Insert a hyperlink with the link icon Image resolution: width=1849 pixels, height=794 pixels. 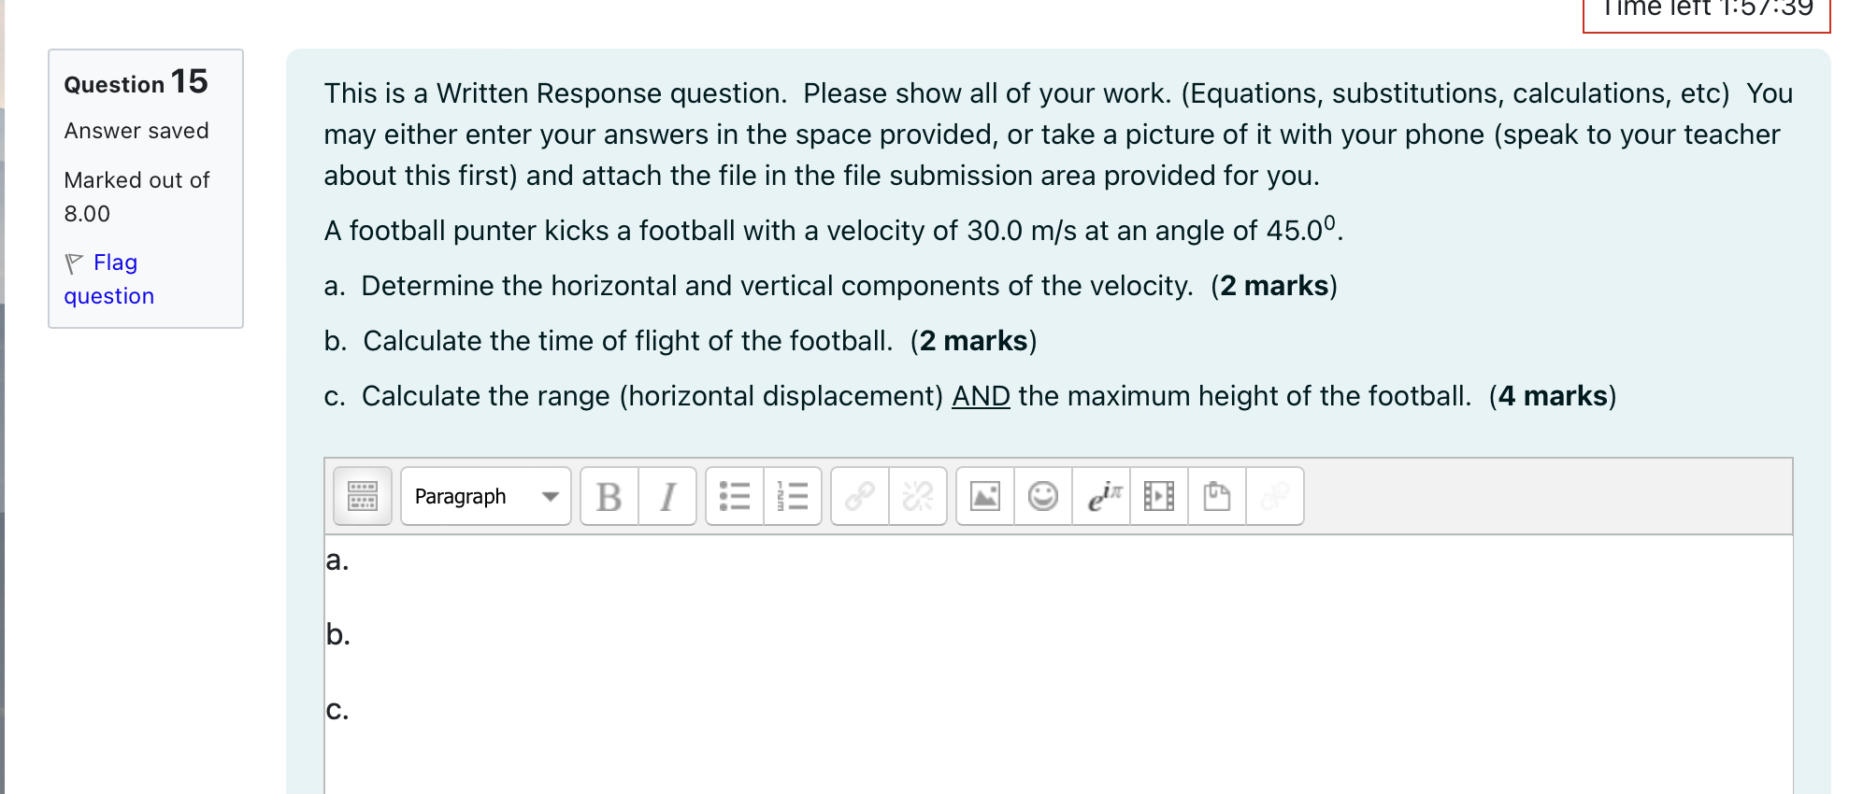click(859, 496)
